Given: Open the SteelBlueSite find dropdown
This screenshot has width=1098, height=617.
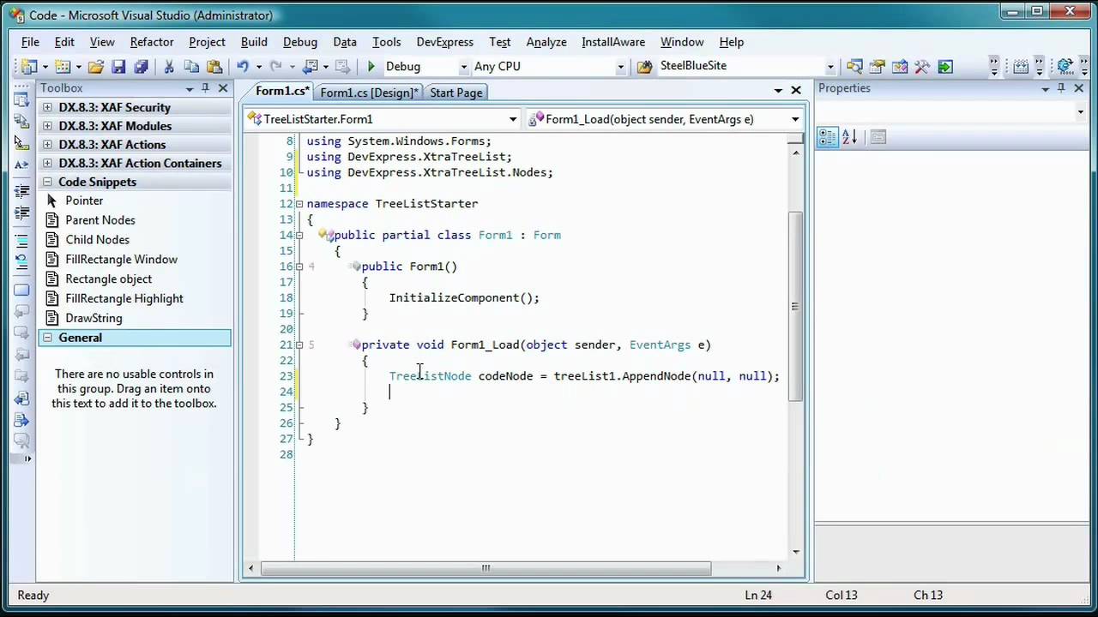Looking at the screenshot, I should click(830, 67).
